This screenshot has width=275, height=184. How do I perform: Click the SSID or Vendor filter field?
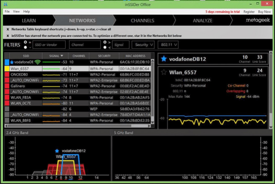pos(49,44)
